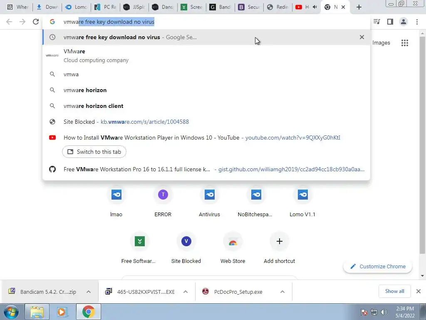Select the 'vmware horizon' search suggestion

click(206, 90)
